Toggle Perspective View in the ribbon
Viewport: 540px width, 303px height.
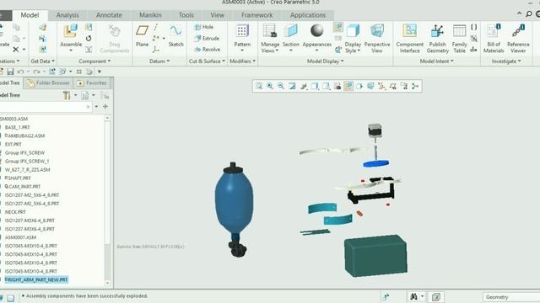coord(377,38)
